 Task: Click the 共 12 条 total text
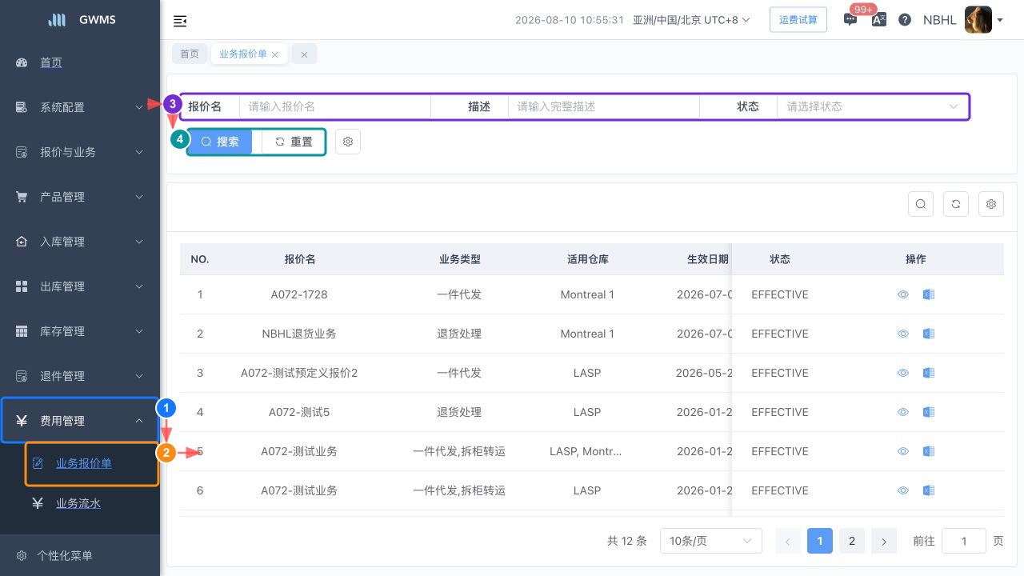(627, 541)
